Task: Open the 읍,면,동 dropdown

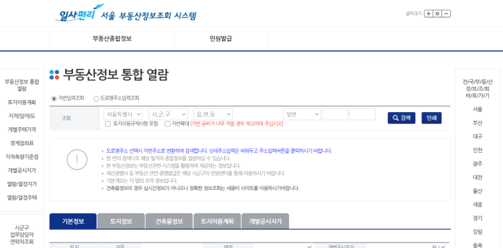Action: pyautogui.click(x=213, y=114)
